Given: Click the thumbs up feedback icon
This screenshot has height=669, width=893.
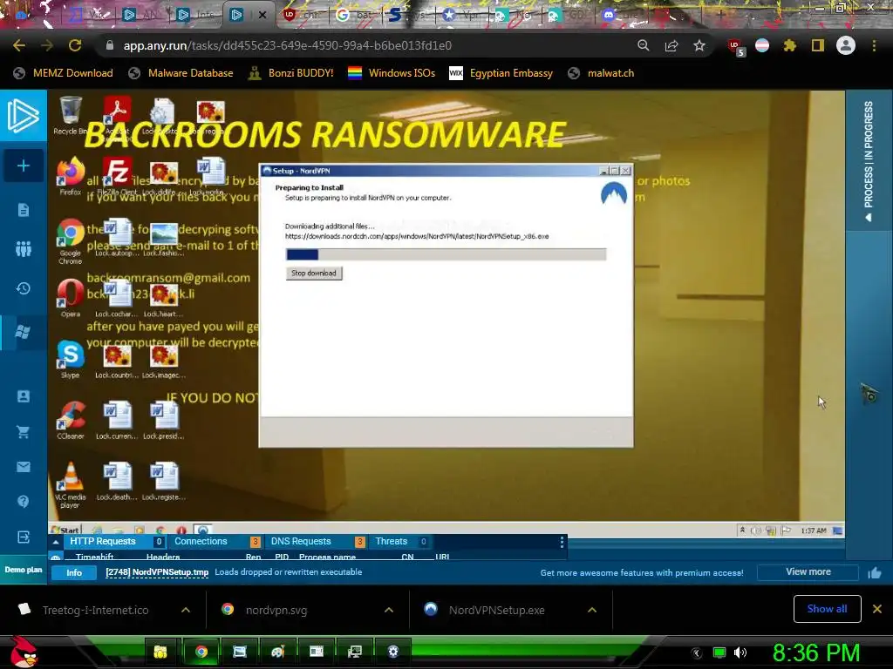Looking at the screenshot, I should pyautogui.click(x=875, y=573).
